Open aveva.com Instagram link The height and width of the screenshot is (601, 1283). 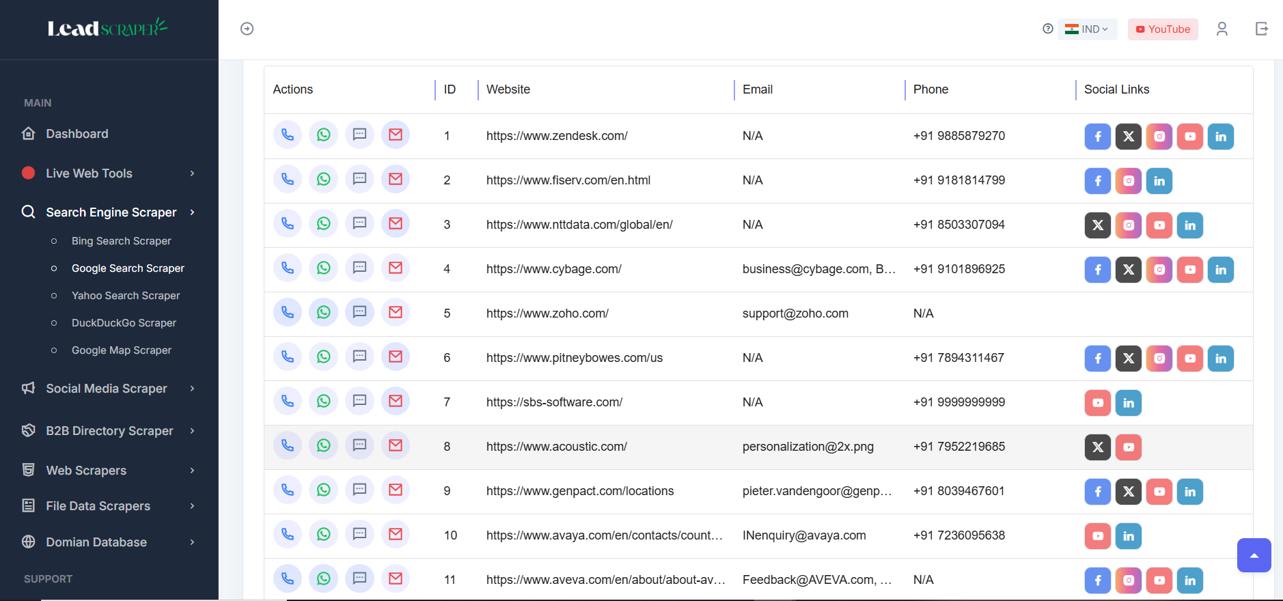[1129, 581]
